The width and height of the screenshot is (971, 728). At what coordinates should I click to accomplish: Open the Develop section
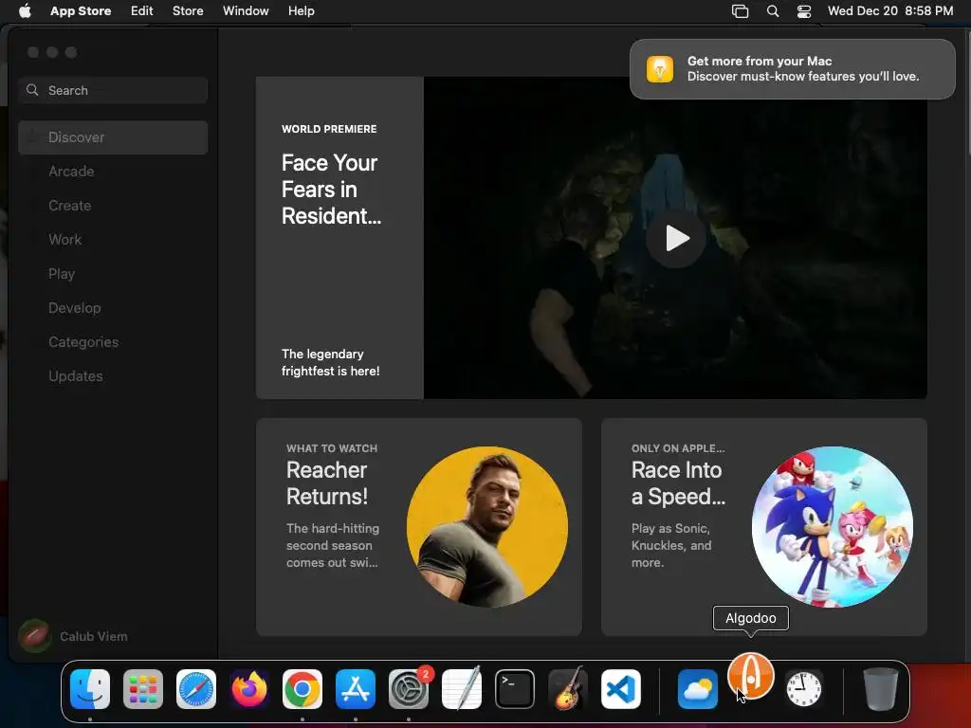click(113, 308)
